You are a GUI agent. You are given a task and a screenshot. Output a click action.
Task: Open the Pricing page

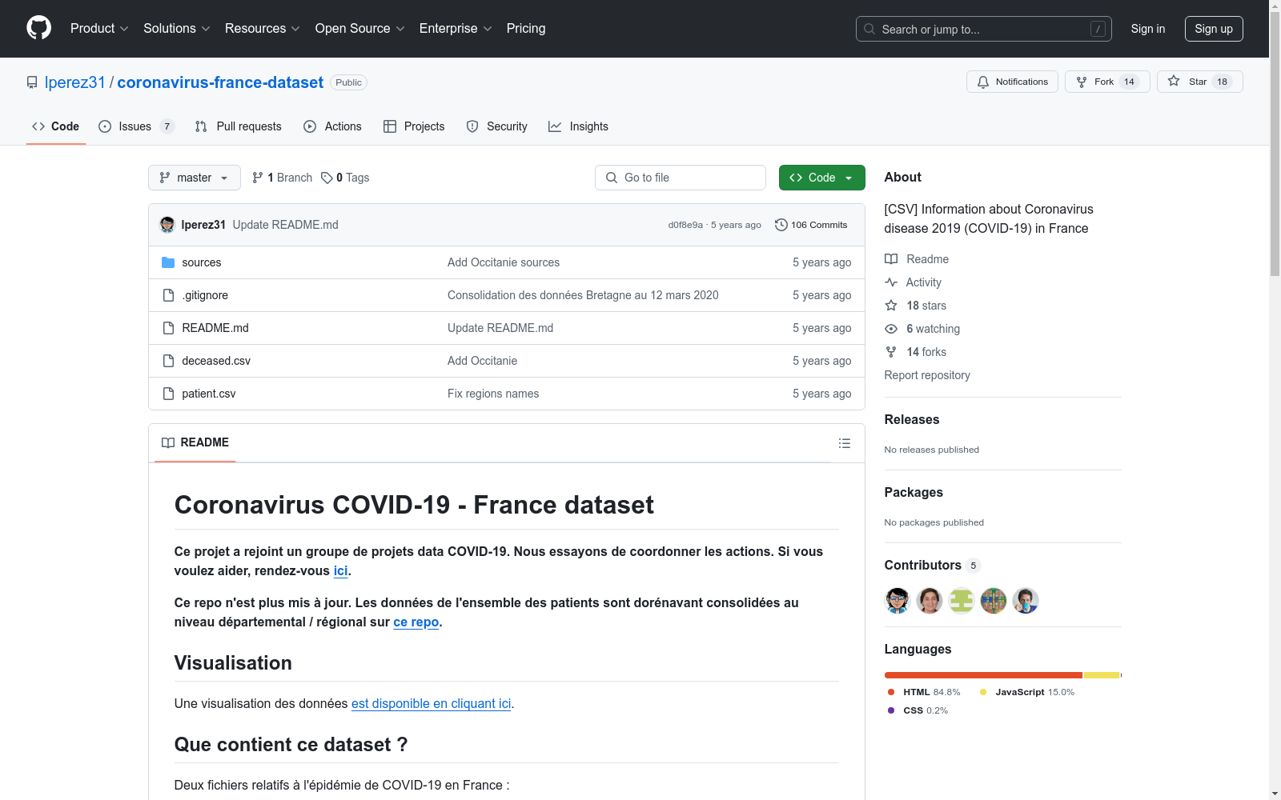[x=526, y=28]
